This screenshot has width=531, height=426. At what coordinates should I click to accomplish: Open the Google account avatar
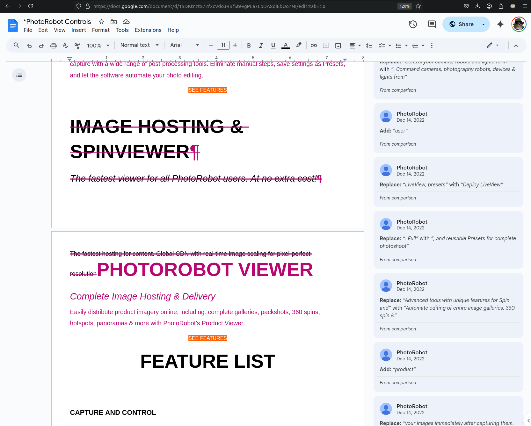pos(519,24)
